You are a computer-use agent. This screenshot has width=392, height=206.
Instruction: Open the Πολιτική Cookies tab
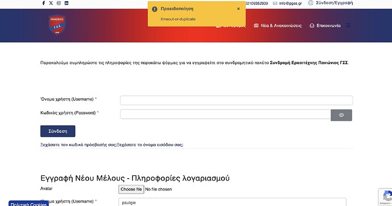point(28,204)
